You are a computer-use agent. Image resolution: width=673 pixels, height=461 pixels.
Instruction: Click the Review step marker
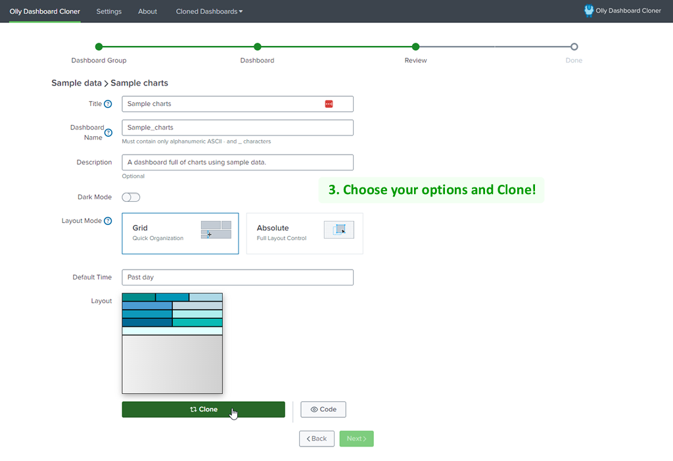(x=415, y=47)
